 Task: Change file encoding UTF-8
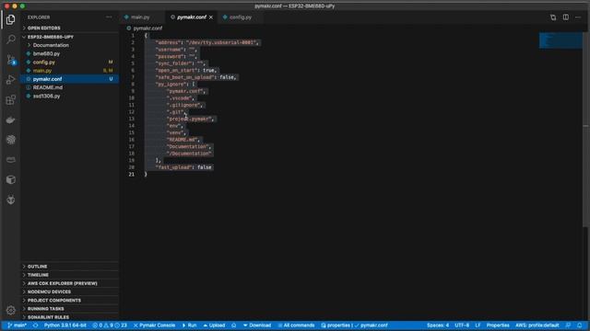462,325
